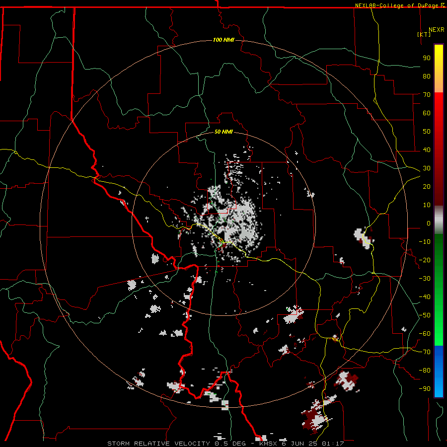Click the gray zero-velocity segment of the color bar

[439, 220]
